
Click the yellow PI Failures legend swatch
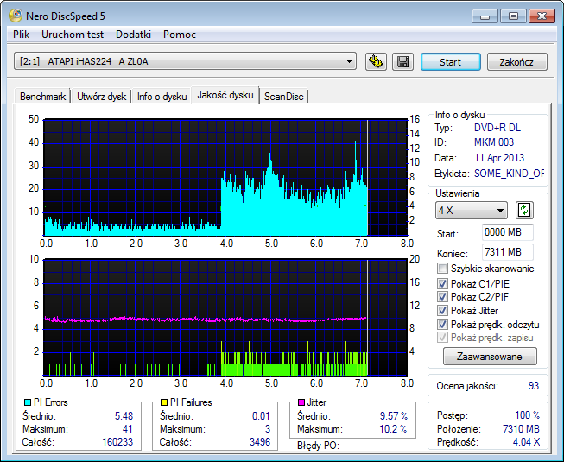pos(164,402)
